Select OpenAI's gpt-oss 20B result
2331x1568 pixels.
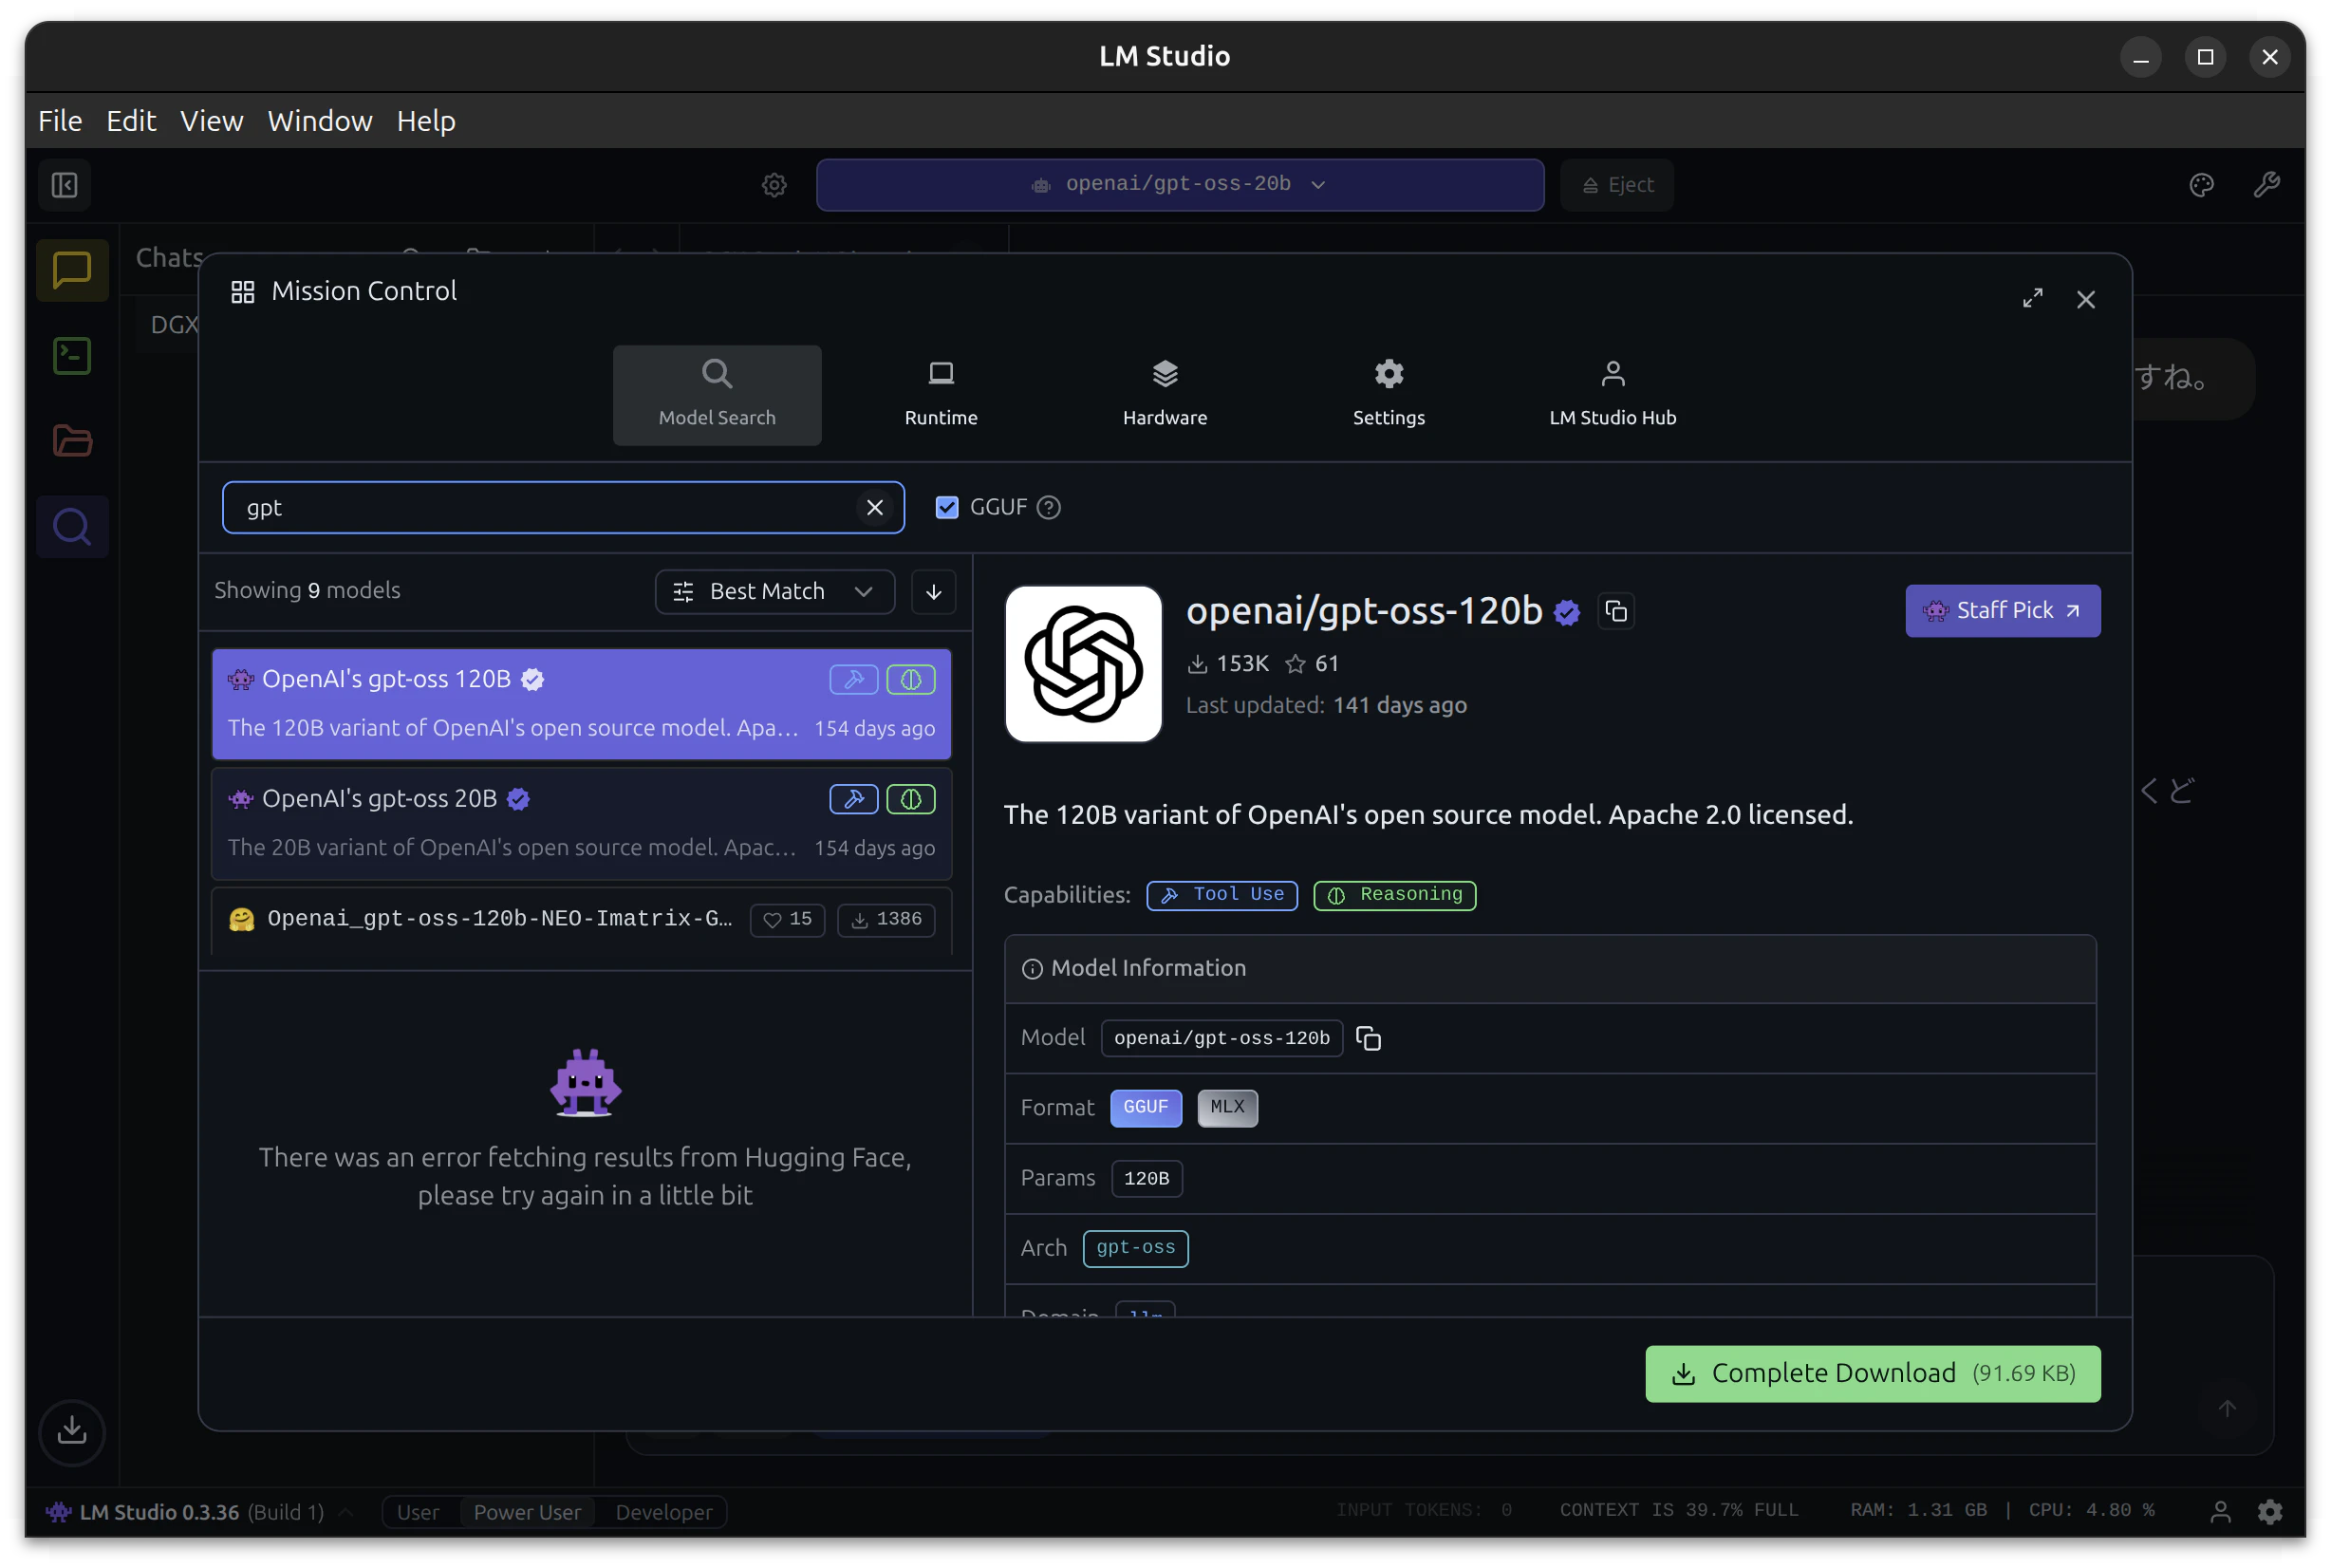581,823
